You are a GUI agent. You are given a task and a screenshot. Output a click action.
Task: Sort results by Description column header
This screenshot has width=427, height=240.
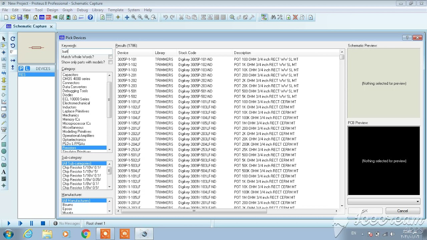[x=286, y=53]
